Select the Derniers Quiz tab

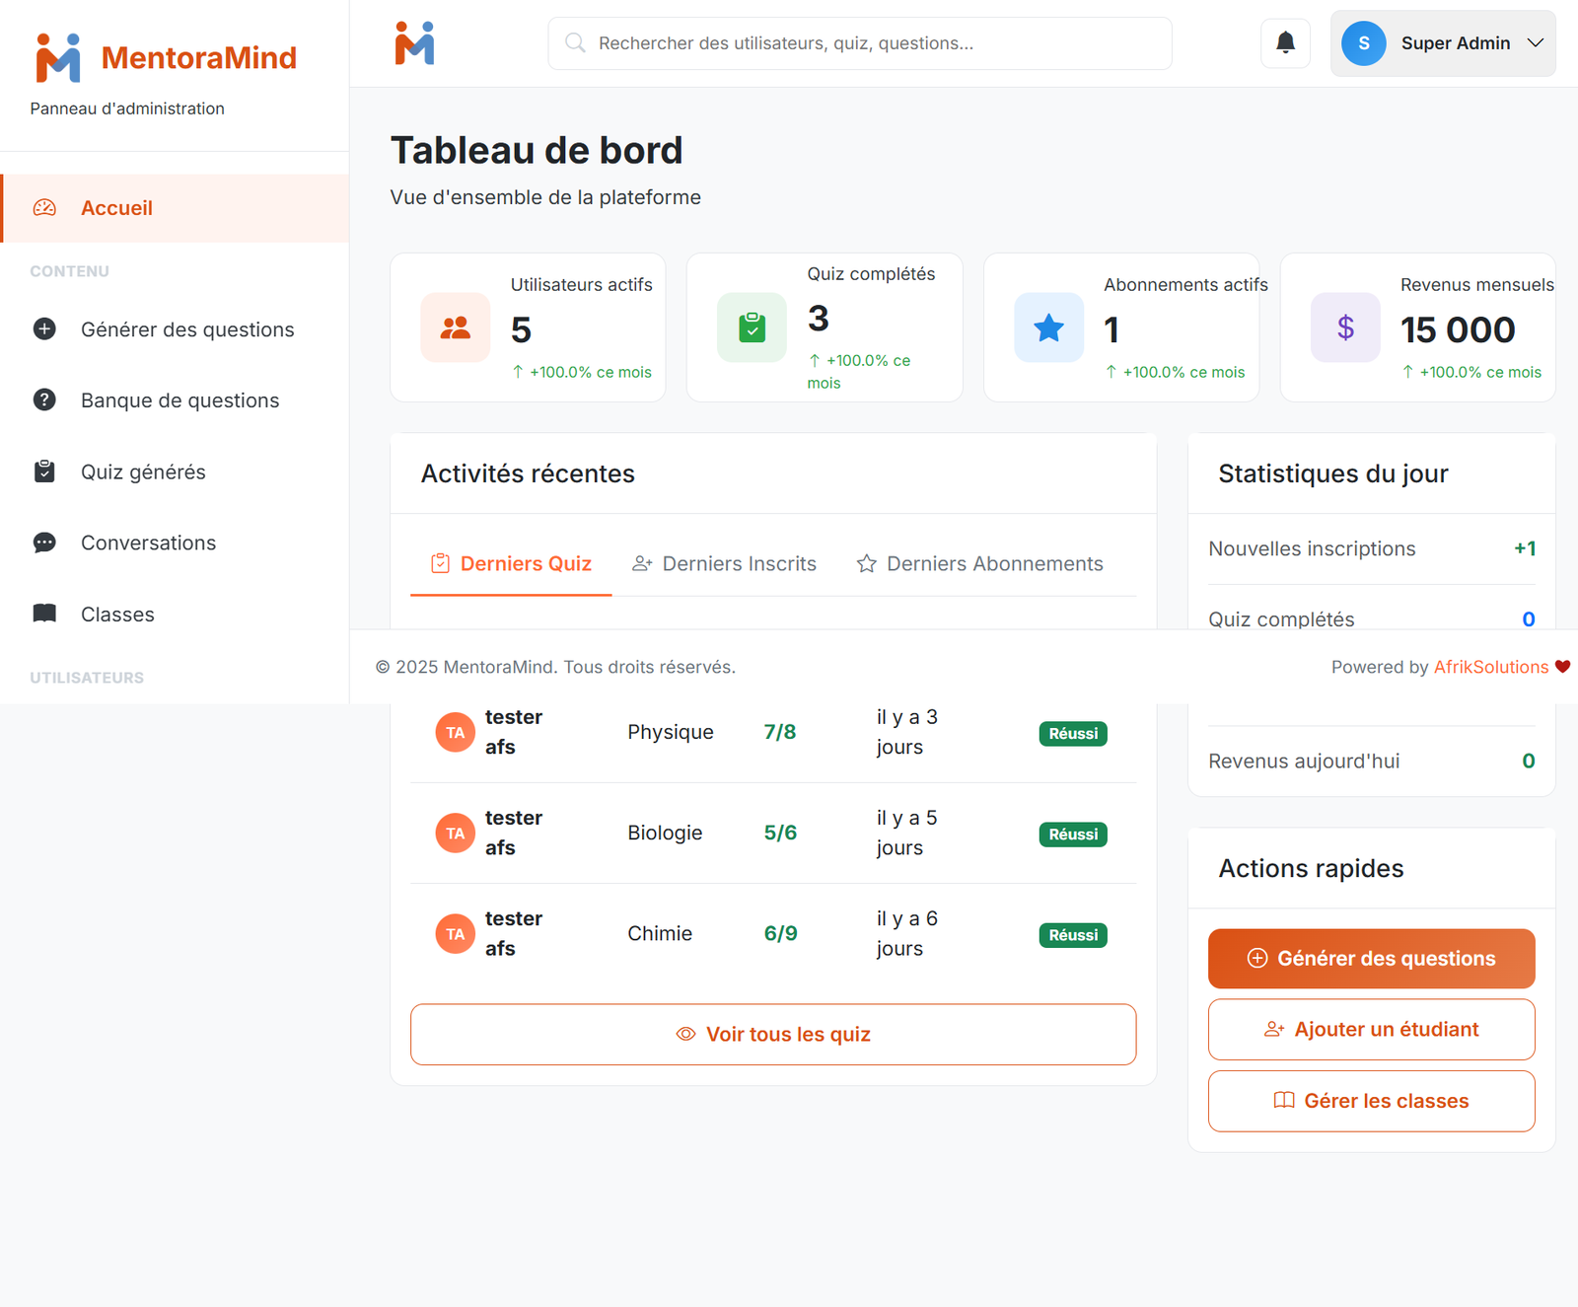pyautogui.click(x=511, y=564)
